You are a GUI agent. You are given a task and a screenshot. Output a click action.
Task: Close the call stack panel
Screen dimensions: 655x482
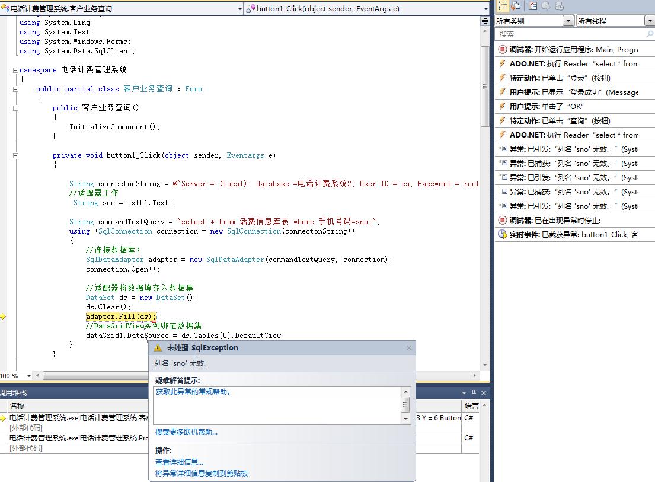(483, 392)
